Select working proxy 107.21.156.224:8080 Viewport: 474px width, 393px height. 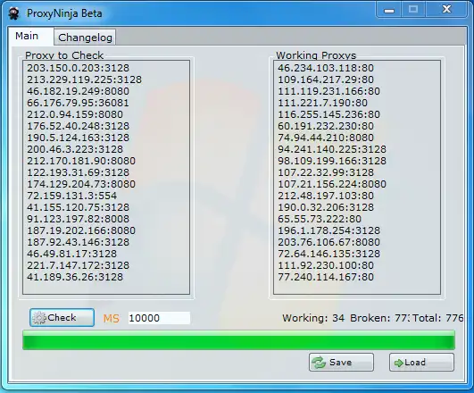coord(332,184)
